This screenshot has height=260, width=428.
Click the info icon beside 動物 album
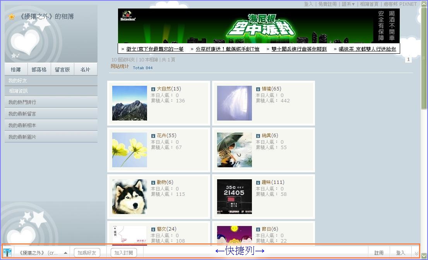coord(153,183)
